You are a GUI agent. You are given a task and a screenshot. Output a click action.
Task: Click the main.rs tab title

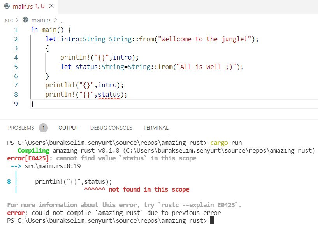(x=23, y=7)
